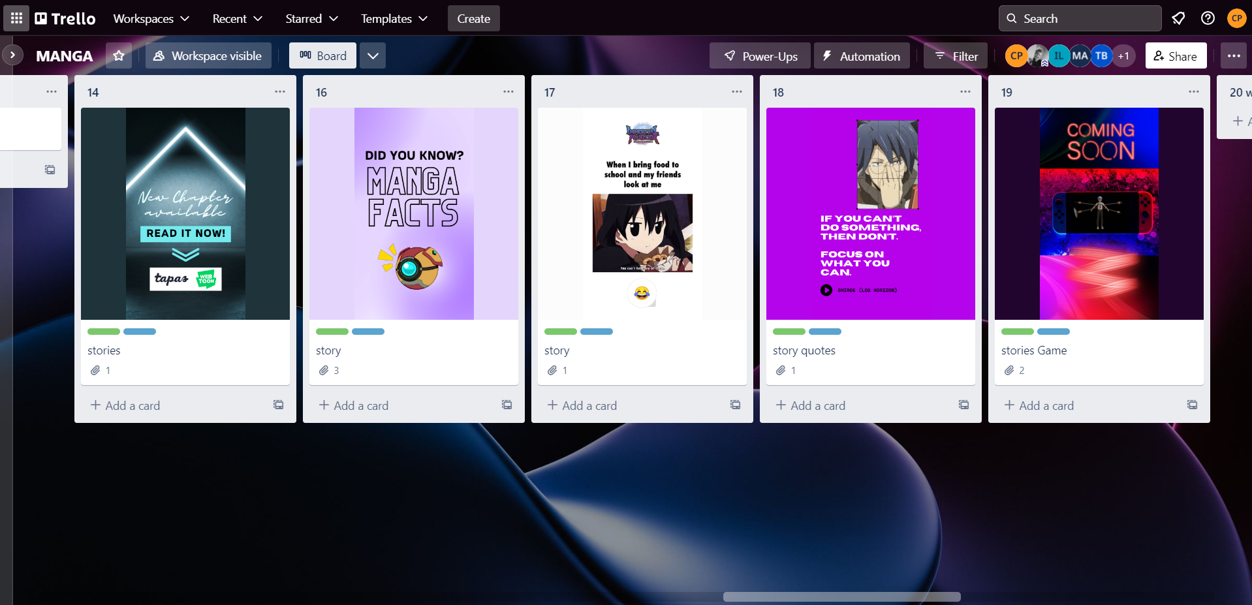Click the MANGA board title
Viewport: 1252px width, 605px height.
(x=65, y=56)
